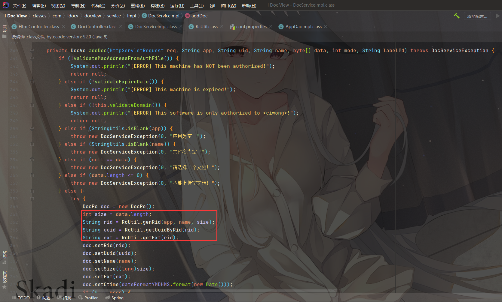Click the class icon of the HtmlController.class tab
Image resolution: width=502 pixels, height=302 pixels.
pos(14,27)
